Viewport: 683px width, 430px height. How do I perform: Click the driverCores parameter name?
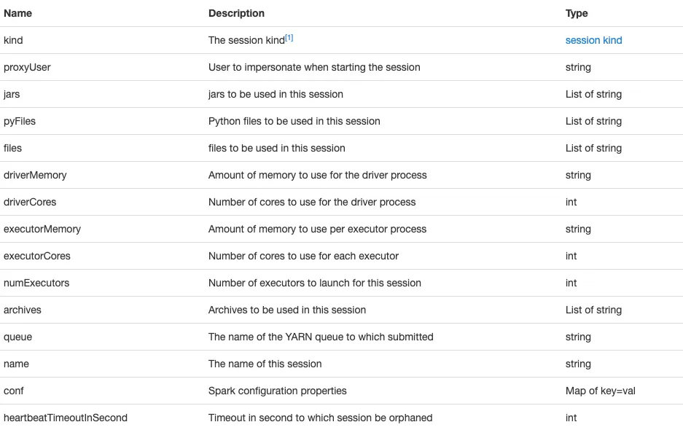click(30, 202)
